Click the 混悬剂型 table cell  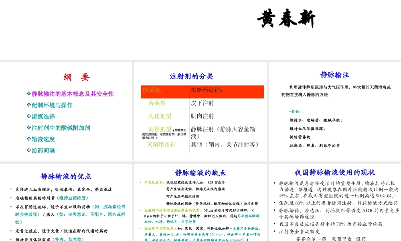tap(160, 129)
